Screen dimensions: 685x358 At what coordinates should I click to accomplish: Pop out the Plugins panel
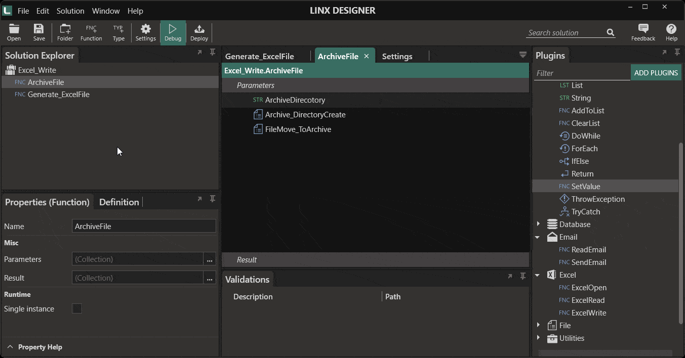pos(664,52)
